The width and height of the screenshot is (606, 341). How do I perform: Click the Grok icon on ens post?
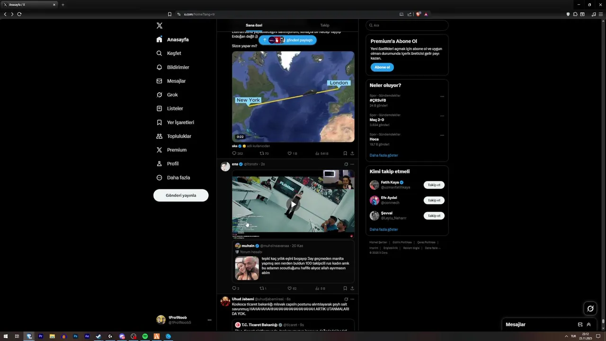pos(346,164)
